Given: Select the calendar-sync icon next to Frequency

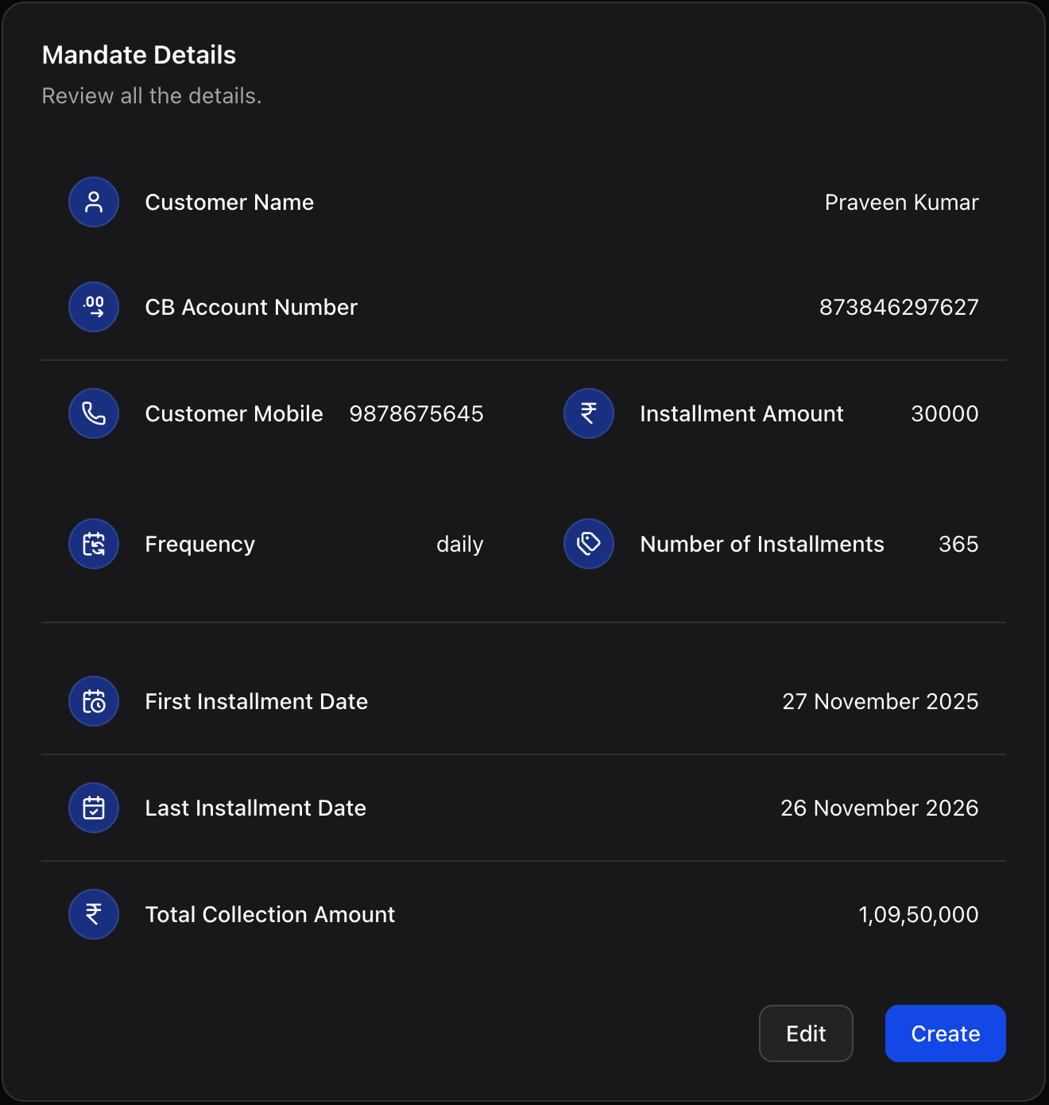Looking at the screenshot, I should (x=93, y=544).
